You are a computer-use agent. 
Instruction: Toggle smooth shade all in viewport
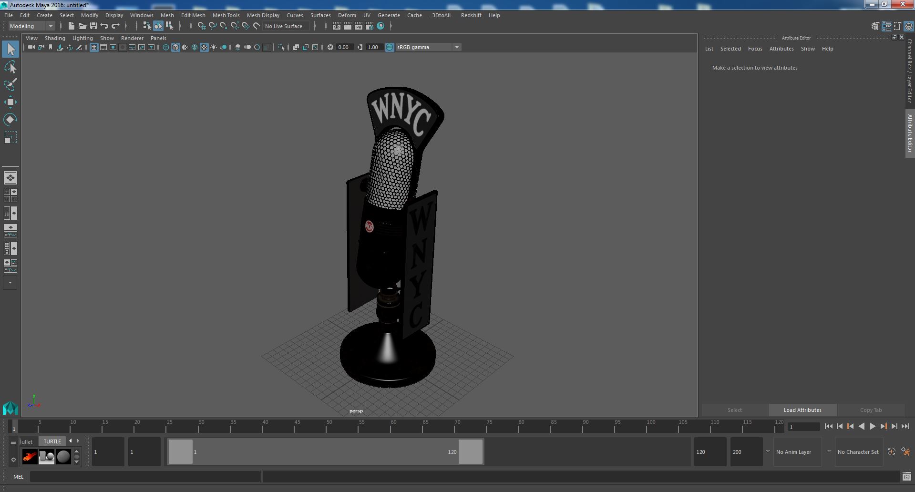175,47
